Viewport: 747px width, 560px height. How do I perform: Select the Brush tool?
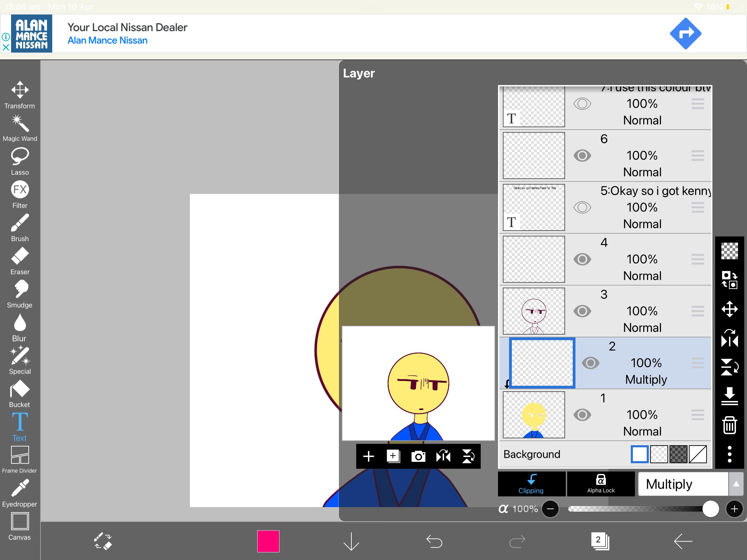[x=20, y=228]
